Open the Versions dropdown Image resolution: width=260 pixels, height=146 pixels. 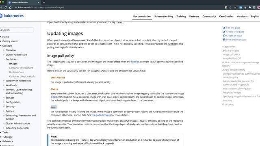tap(243, 16)
